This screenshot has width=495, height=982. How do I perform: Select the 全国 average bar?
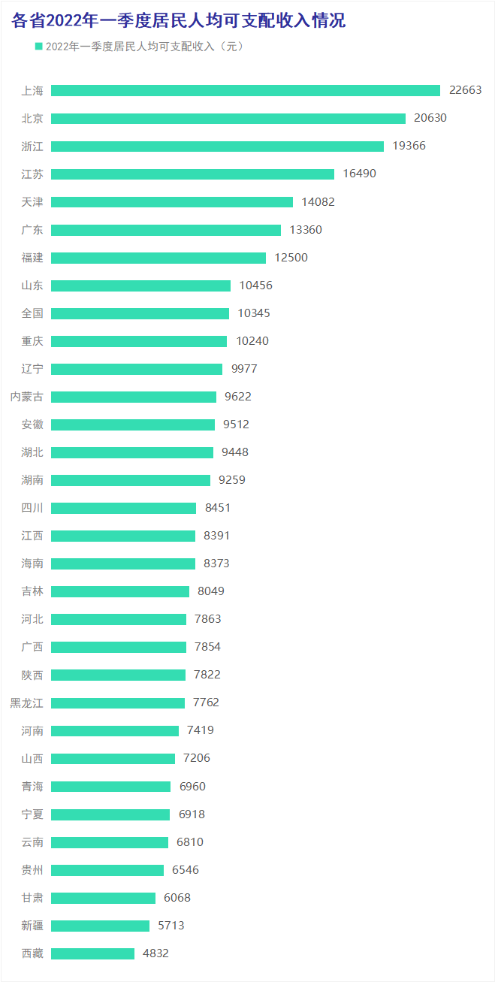coord(140,313)
